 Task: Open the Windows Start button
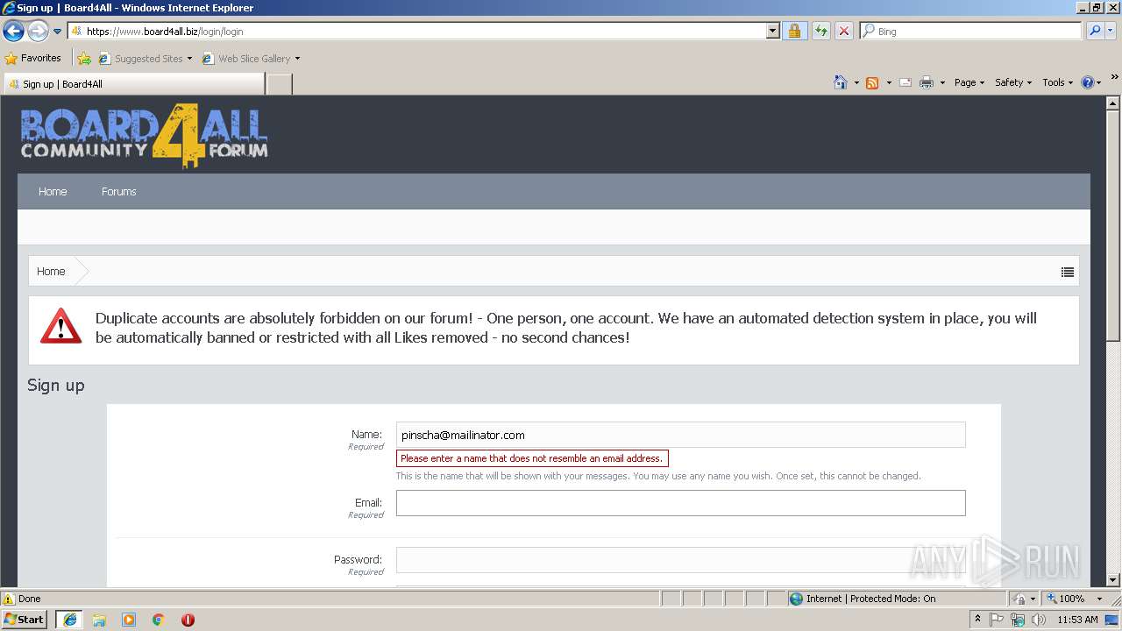point(25,620)
